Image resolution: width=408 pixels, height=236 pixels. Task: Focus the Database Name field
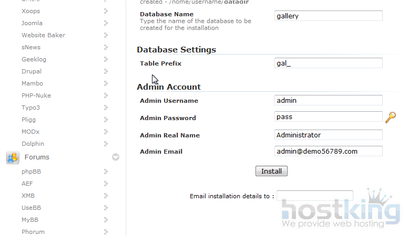[x=328, y=16]
